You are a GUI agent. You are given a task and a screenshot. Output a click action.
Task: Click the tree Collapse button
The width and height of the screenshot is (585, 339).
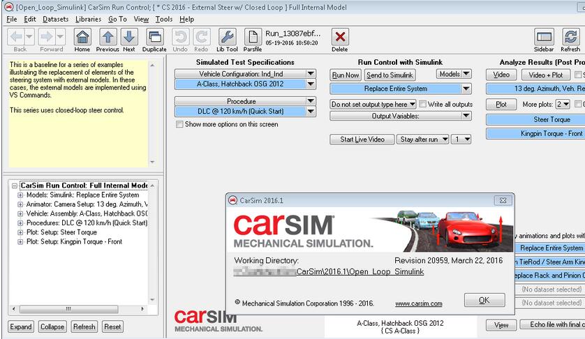click(52, 326)
